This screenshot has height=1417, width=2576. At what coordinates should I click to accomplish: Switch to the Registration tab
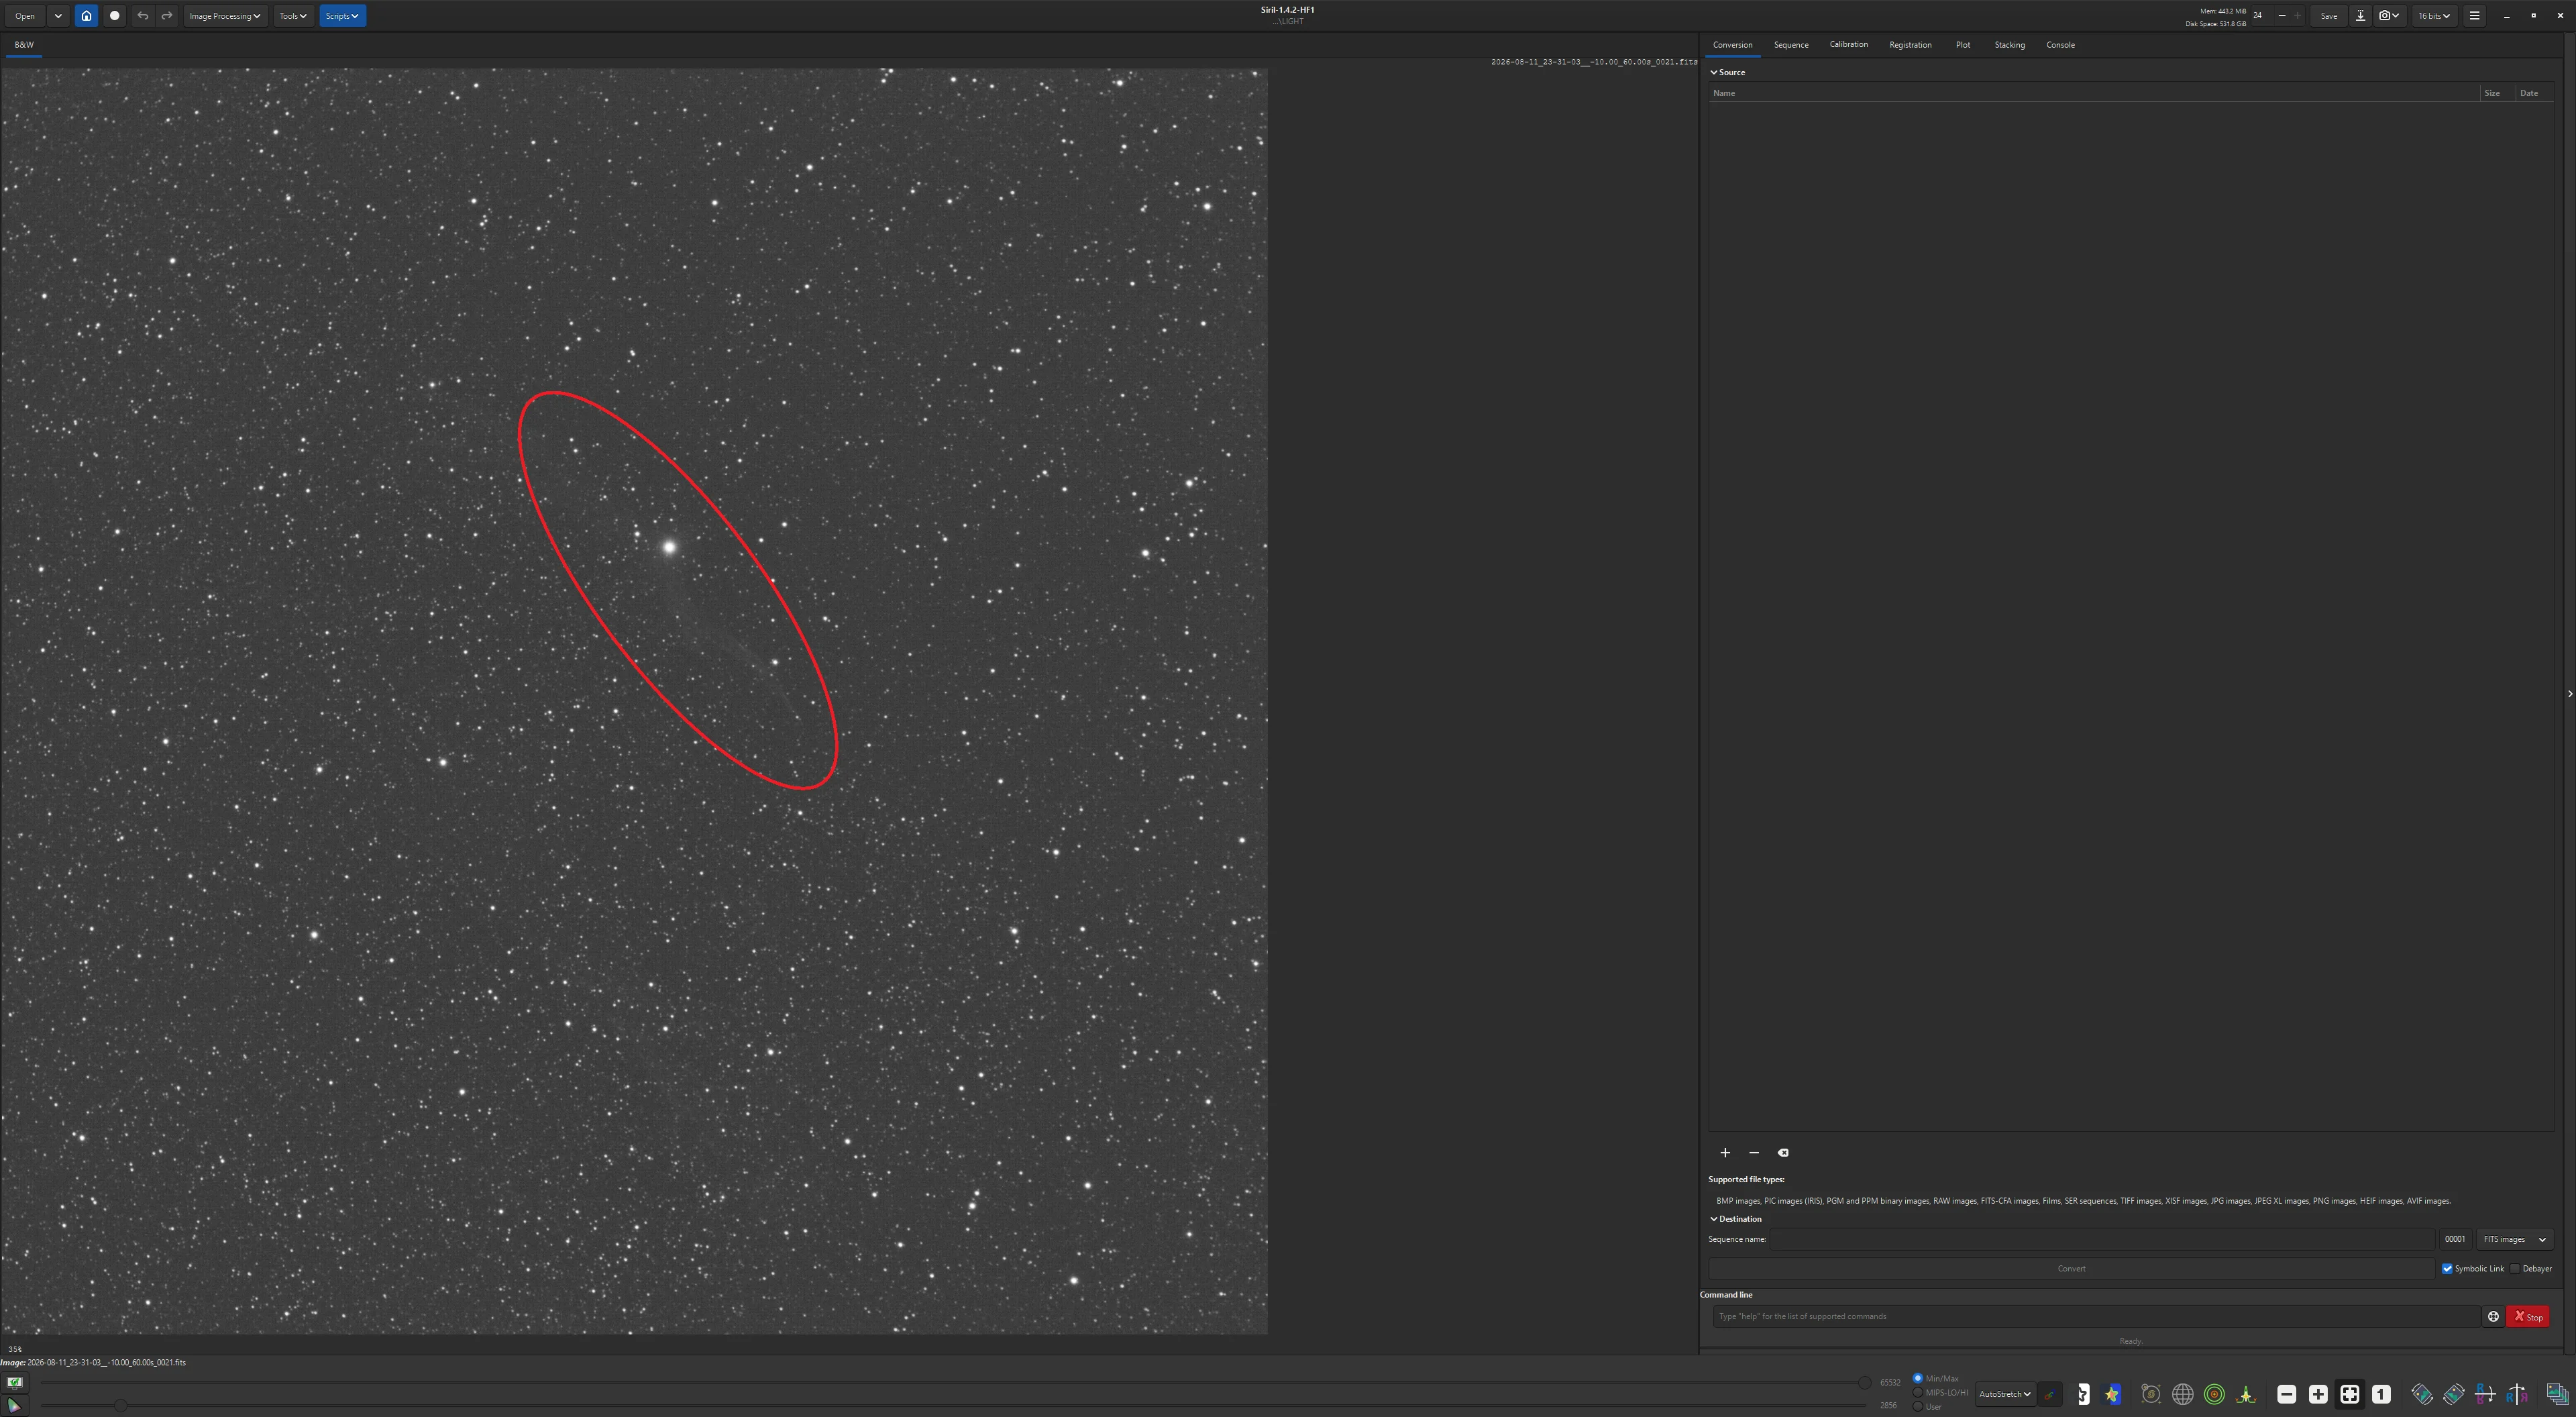[x=1910, y=45]
